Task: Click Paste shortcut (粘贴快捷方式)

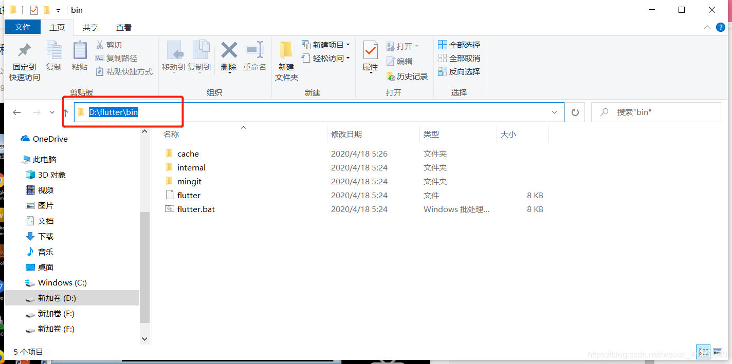Action: click(124, 72)
